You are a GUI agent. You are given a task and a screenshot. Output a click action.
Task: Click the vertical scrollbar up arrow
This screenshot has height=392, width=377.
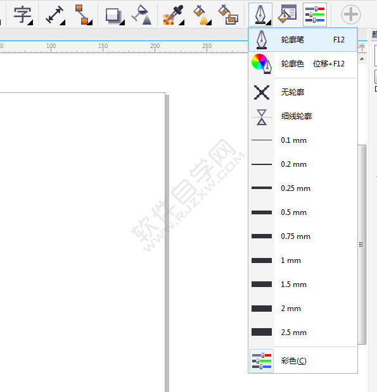pyautogui.click(x=362, y=59)
